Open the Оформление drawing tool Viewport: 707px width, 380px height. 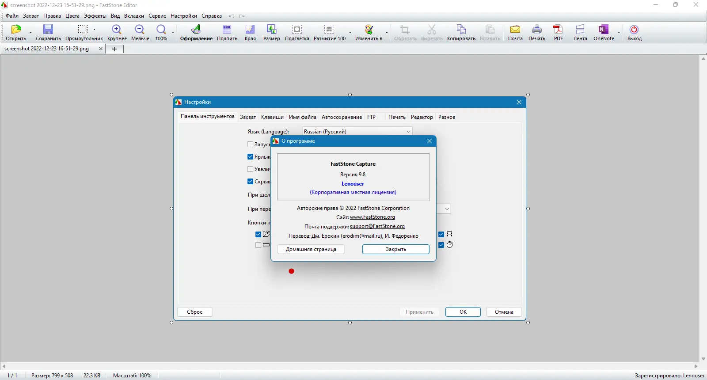pyautogui.click(x=196, y=30)
